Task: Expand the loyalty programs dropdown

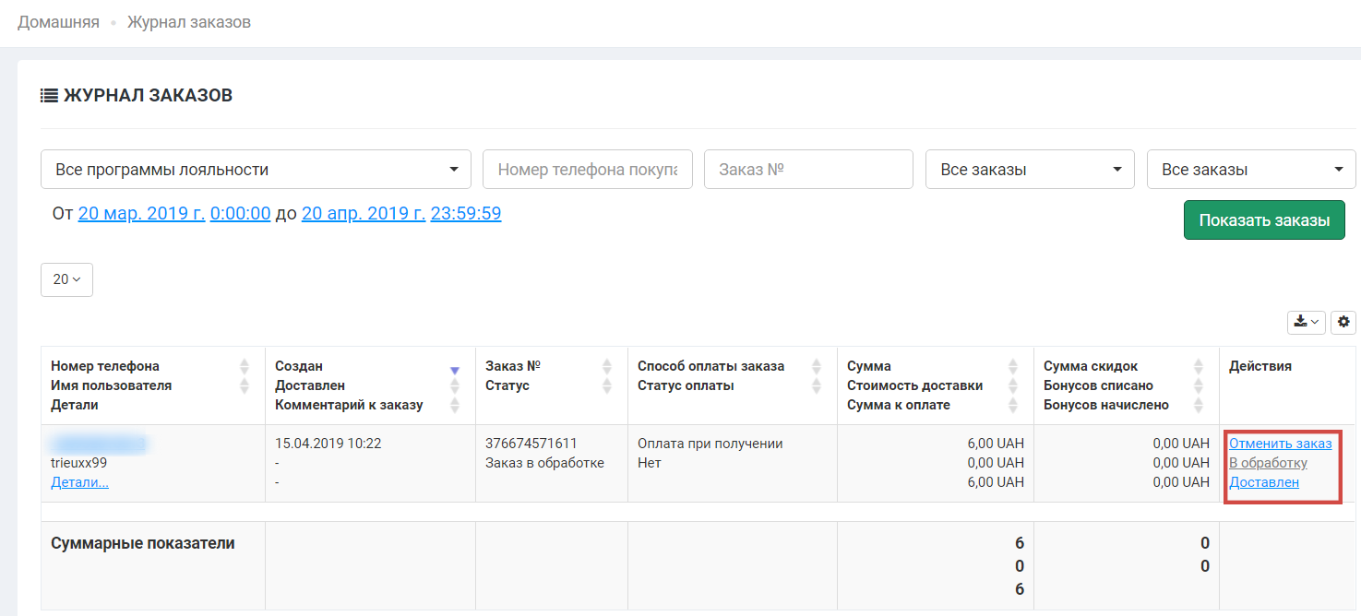Action: pos(256,170)
